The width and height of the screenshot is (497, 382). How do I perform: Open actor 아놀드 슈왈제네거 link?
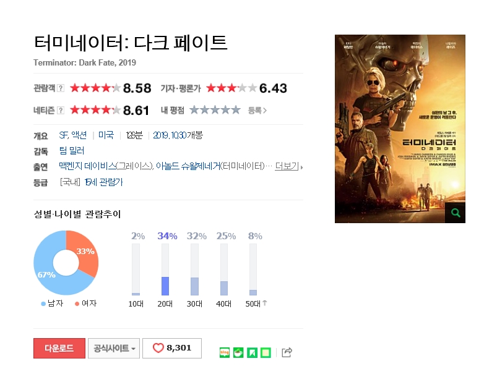pyautogui.click(x=188, y=166)
